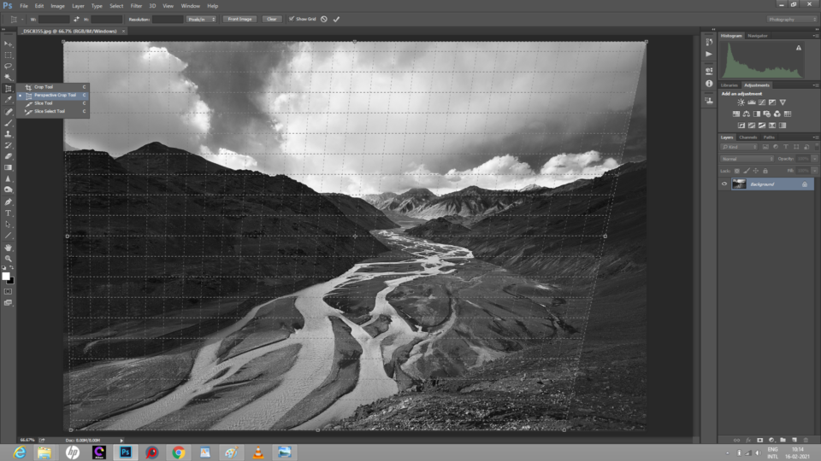Screen dimensions: 821x461
Task: Click the Front Image button
Action: [x=239, y=20]
